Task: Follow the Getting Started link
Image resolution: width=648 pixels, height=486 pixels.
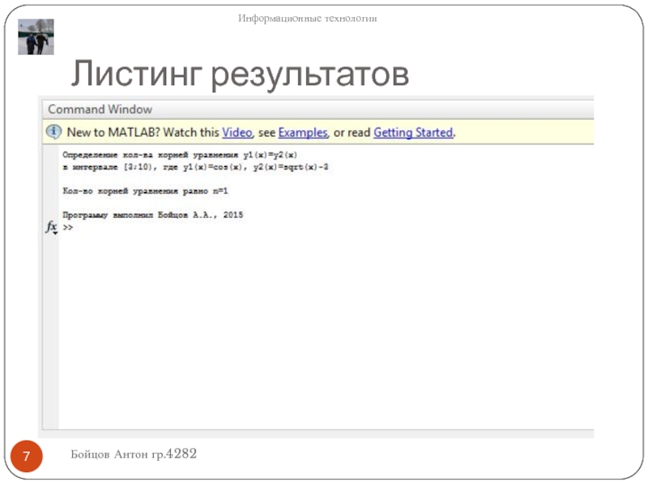Action: [x=413, y=132]
